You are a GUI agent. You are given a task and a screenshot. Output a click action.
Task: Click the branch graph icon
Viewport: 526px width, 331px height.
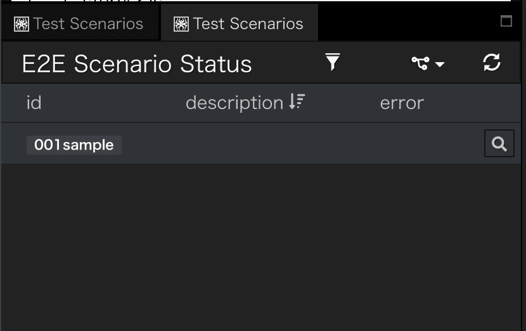click(x=420, y=63)
